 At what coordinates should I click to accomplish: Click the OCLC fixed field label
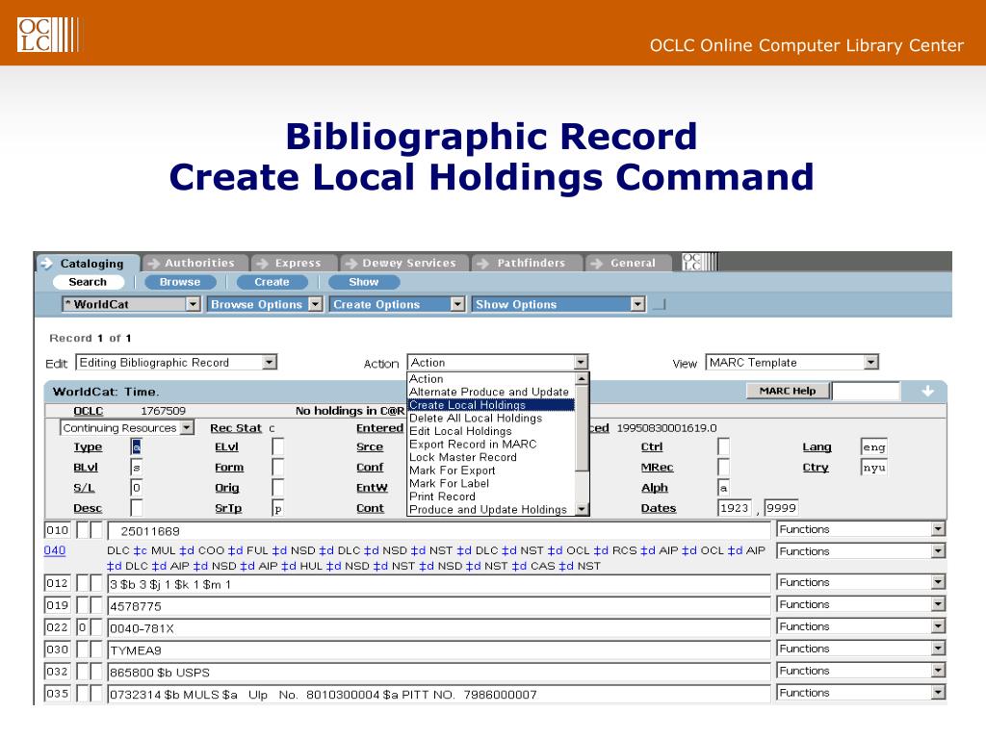coord(88,411)
